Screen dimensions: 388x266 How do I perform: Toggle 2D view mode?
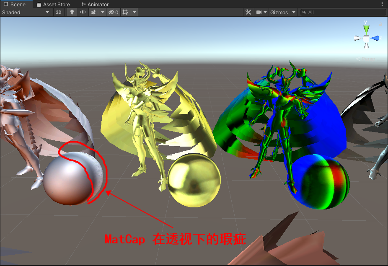pos(59,12)
